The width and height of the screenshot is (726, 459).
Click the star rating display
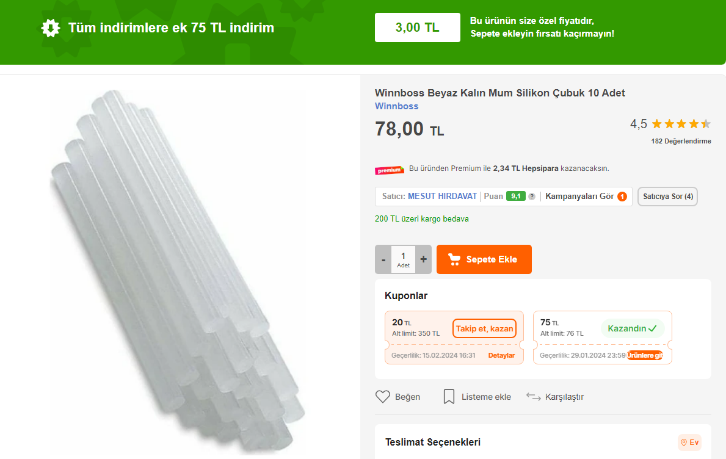[681, 124]
